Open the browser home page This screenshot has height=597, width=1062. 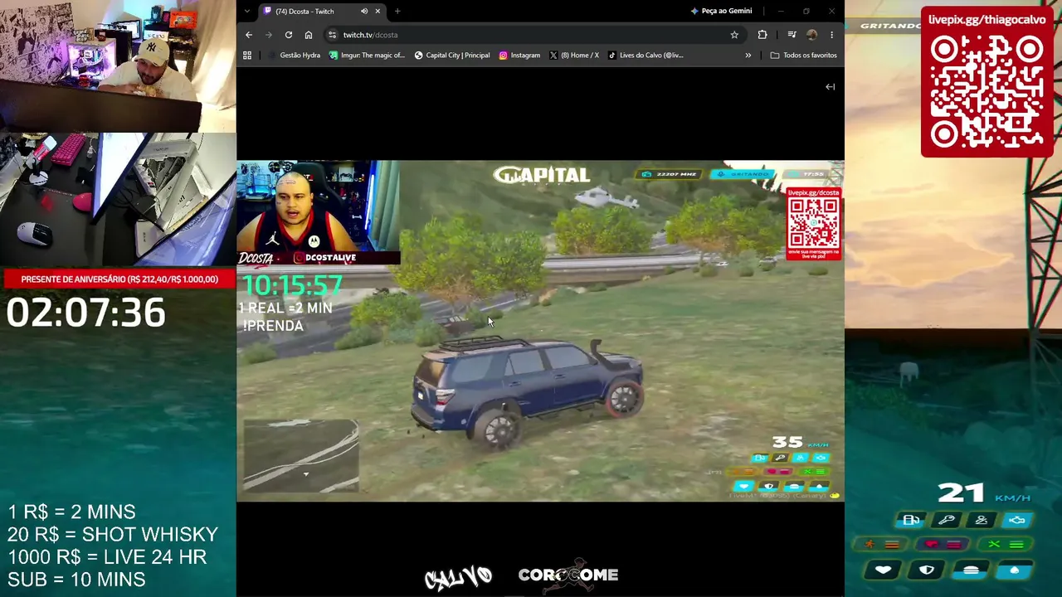308,35
